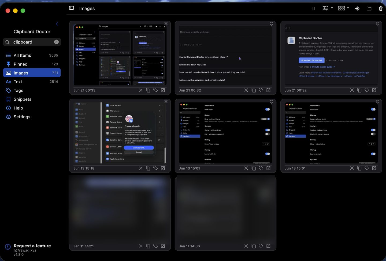Pin the Jun 21 00:33 image card
Screen dimensions: 386x261
point(166,24)
